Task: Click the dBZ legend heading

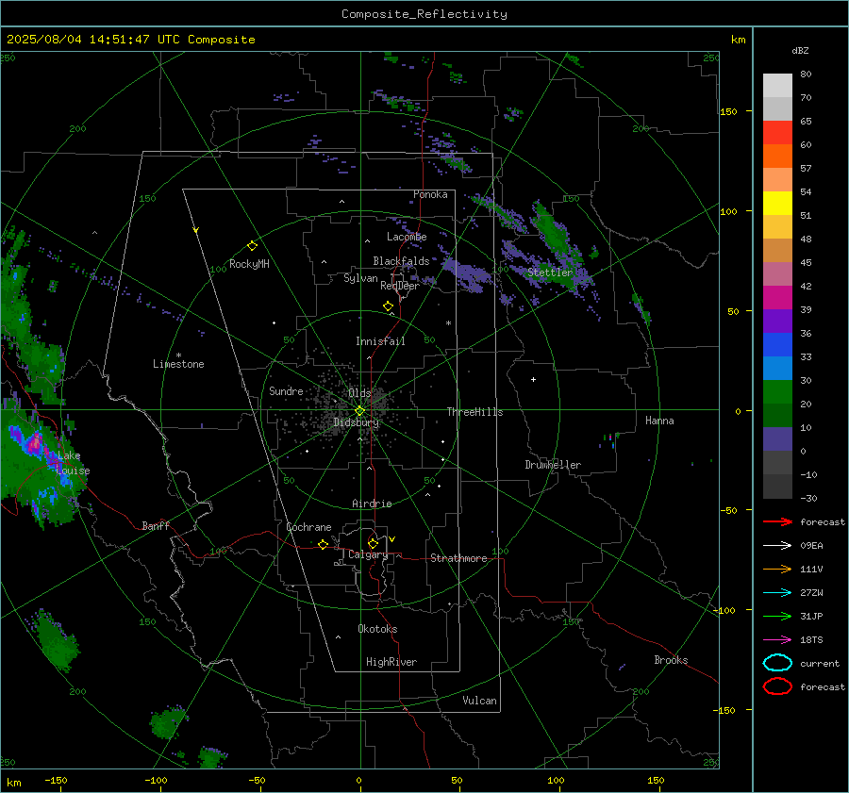Action: tap(800, 50)
